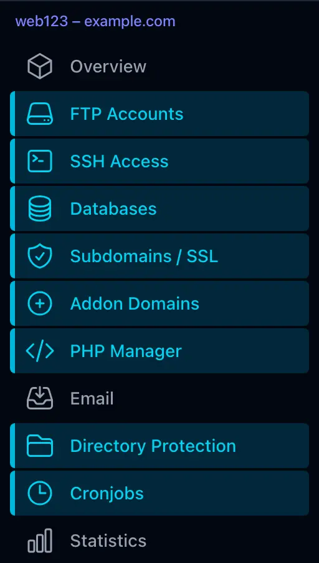The height and width of the screenshot is (563, 319).
Task: Click the plus circle icon for Addon Domains
Action: pos(40,303)
